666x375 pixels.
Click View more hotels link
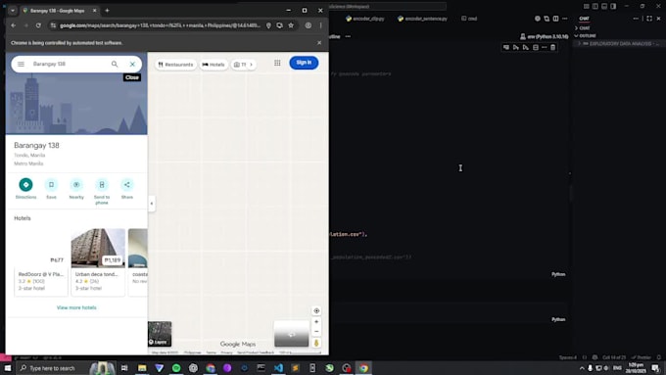76,307
